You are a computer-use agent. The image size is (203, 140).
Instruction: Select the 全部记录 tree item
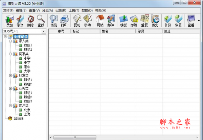point(21,37)
